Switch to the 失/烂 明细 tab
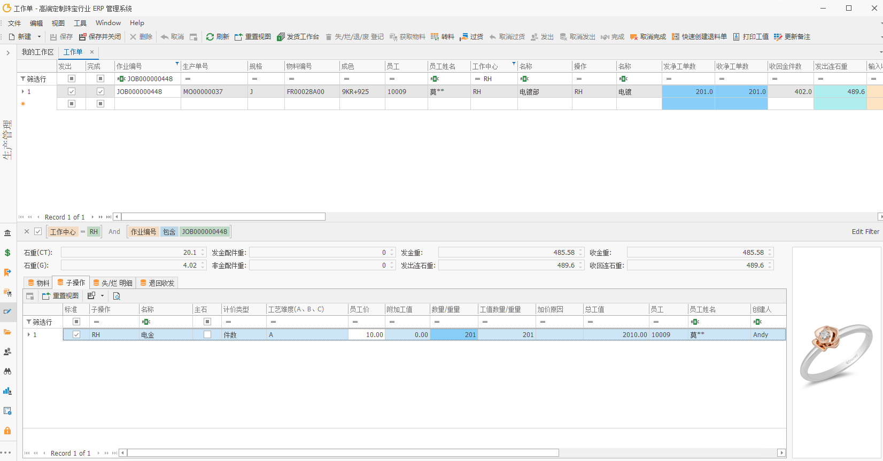 (113, 283)
